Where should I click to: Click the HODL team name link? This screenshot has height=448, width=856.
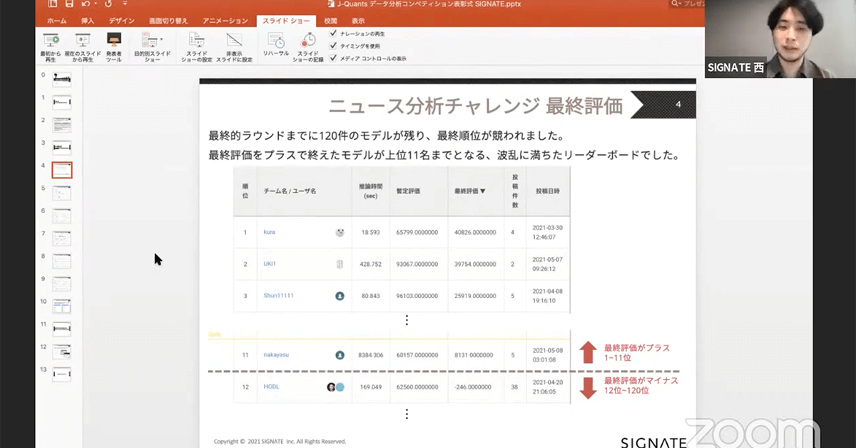click(270, 387)
